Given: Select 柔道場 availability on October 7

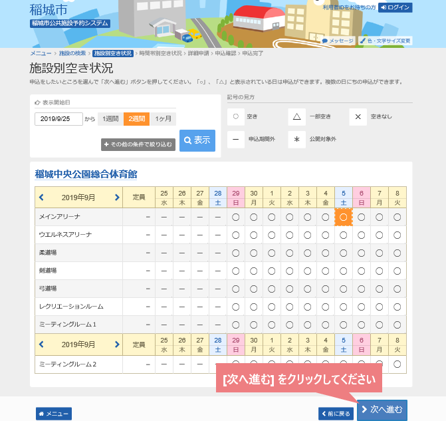Looking at the screenshot, I should point(379,253).
